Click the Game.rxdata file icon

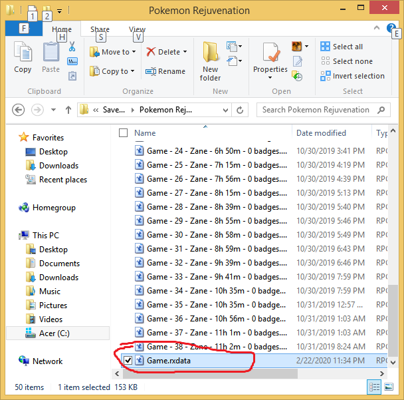coord(140,361)
